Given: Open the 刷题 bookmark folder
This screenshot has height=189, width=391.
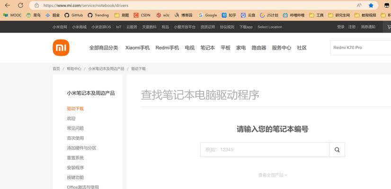Looking at the screenshot, I should [x=122, y=15].
